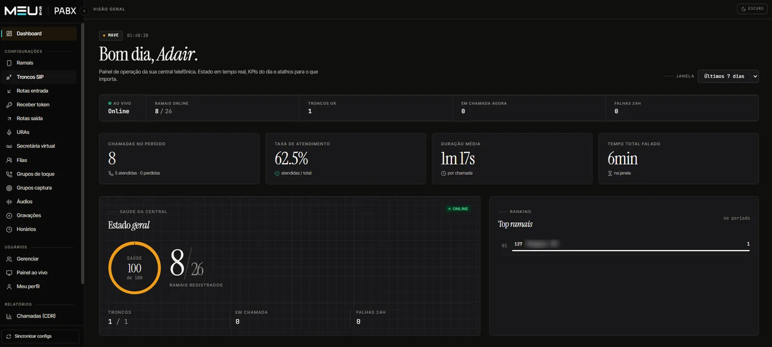Click the Chamadas (CDR) chart icon
Viewport: 772px width, 347px height.
(x=9, y=316)
